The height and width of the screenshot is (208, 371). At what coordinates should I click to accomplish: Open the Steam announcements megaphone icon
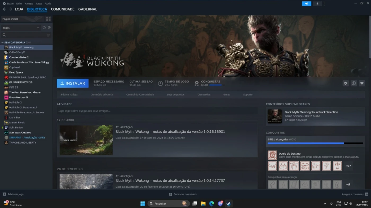pos(306,3)
